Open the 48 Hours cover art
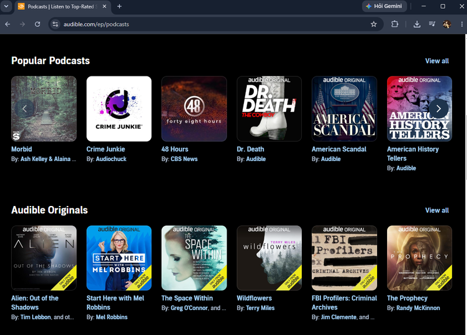The width and height of the screenshot is (467, 335). [x=194, y=109]
